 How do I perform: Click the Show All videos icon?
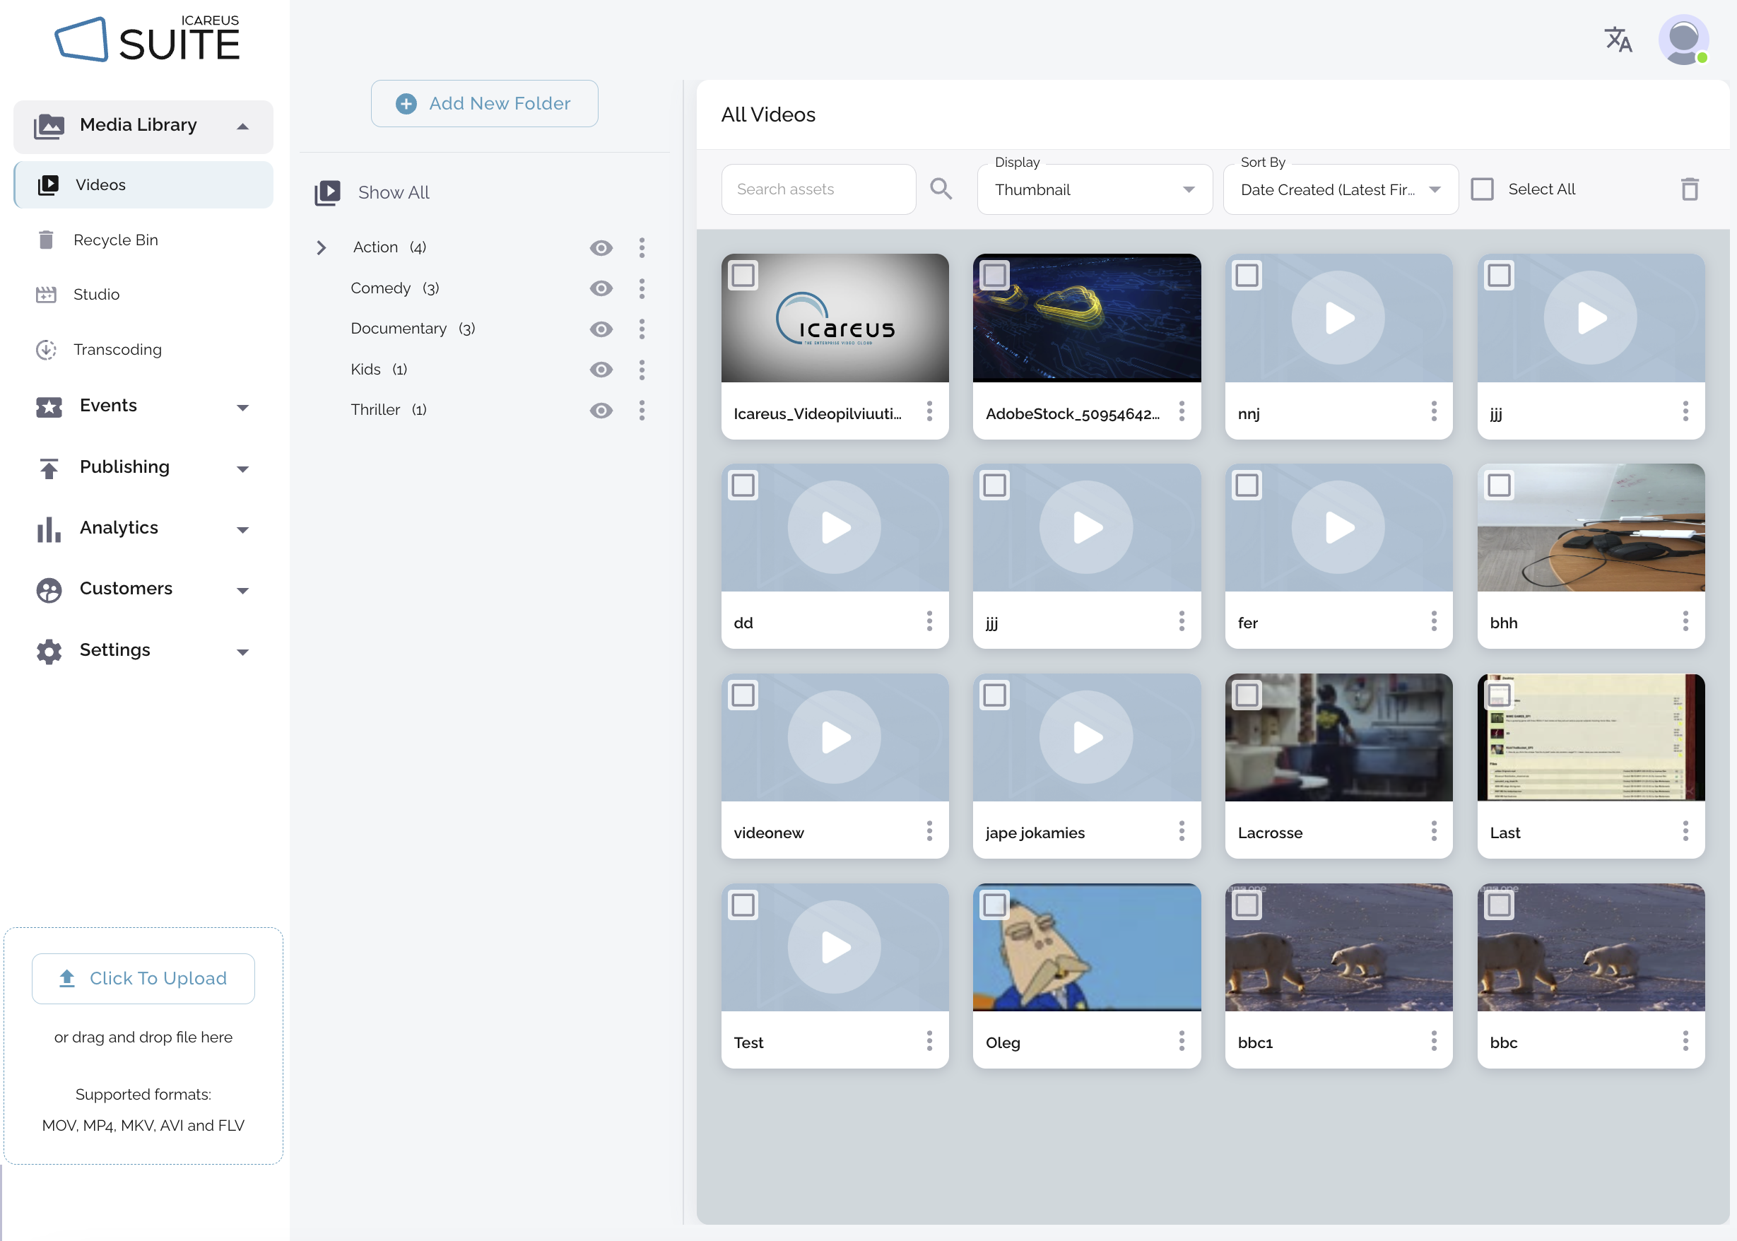327,192
